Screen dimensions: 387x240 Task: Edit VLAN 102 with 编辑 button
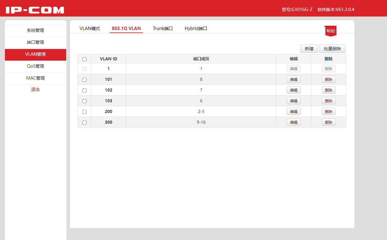pos(293,90)
